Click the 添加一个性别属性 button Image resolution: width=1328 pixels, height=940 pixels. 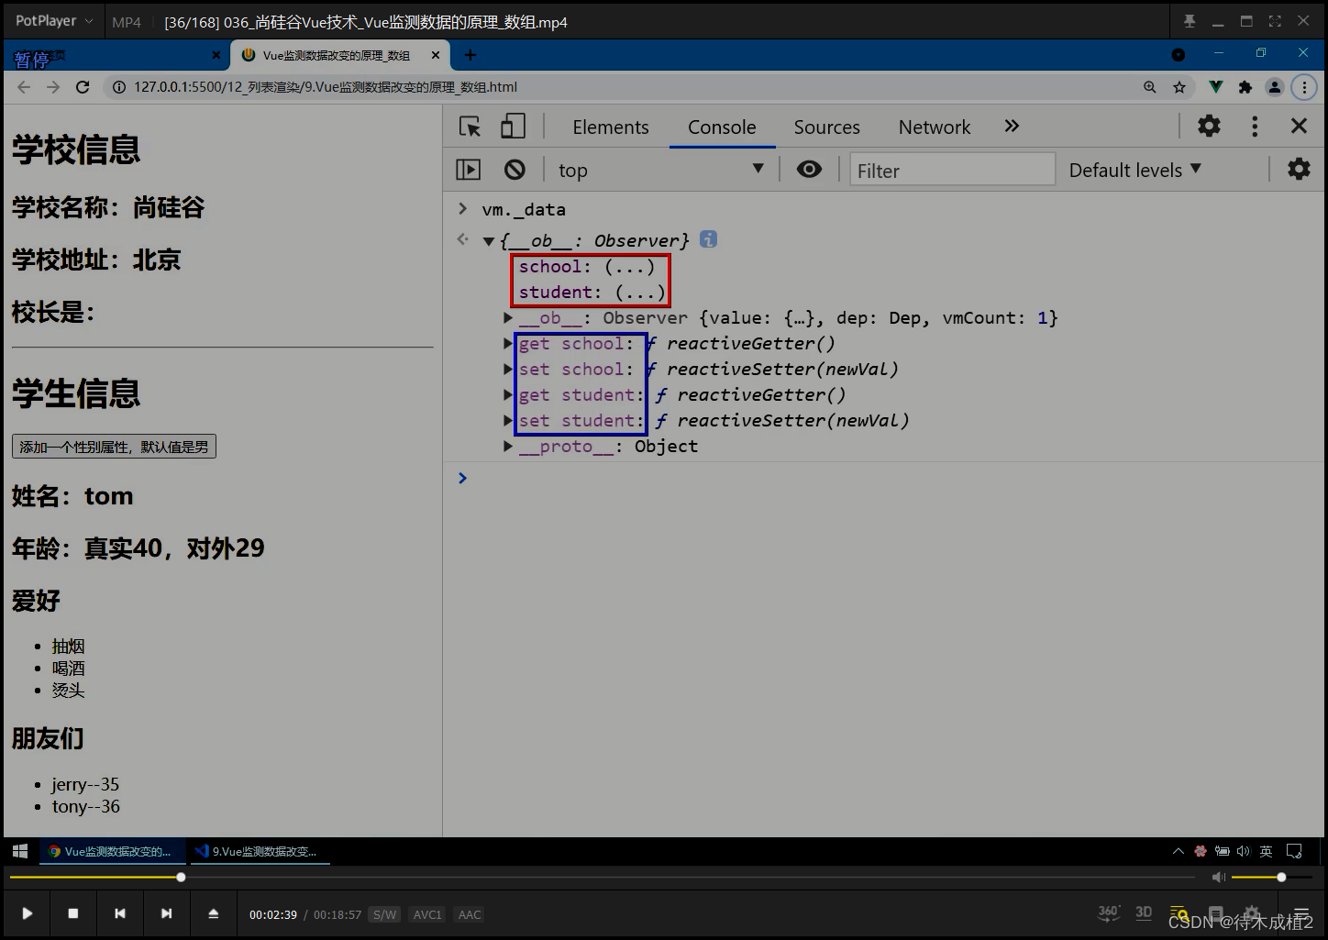click(114, 447)
